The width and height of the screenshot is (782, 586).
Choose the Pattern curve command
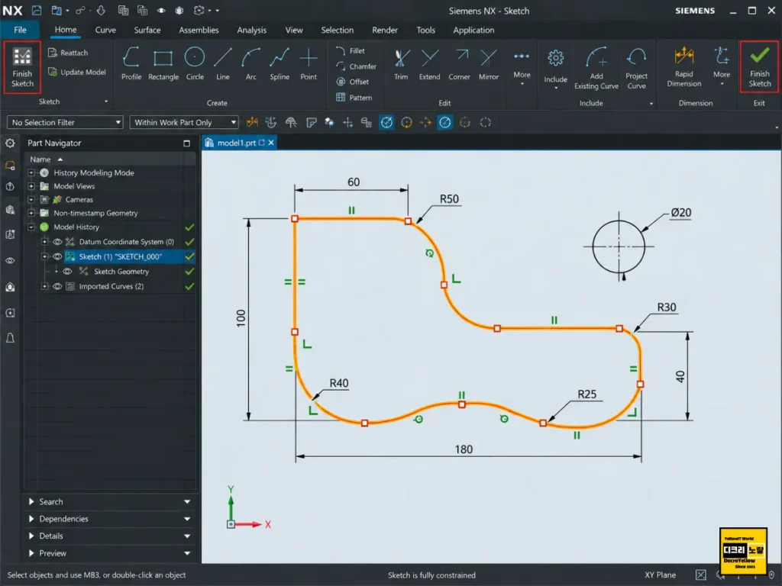point(354,98)
